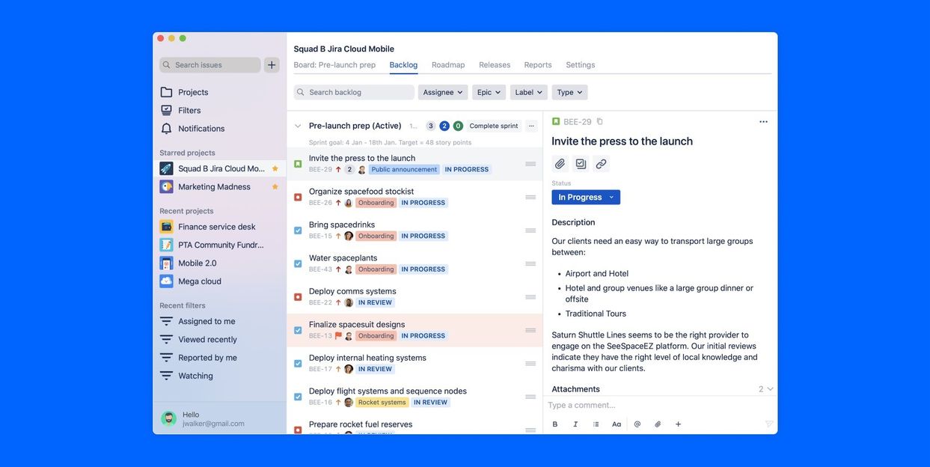The image size is (930, 467).
Task: Click the Public announcement epic label
Action: click(404, 170)
